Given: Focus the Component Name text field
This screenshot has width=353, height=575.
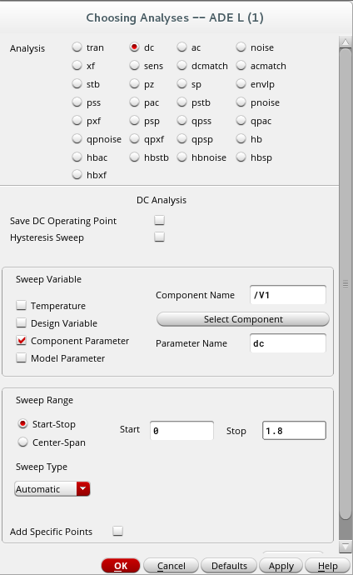Looking at the screenshot, I should tap(288, 295).
